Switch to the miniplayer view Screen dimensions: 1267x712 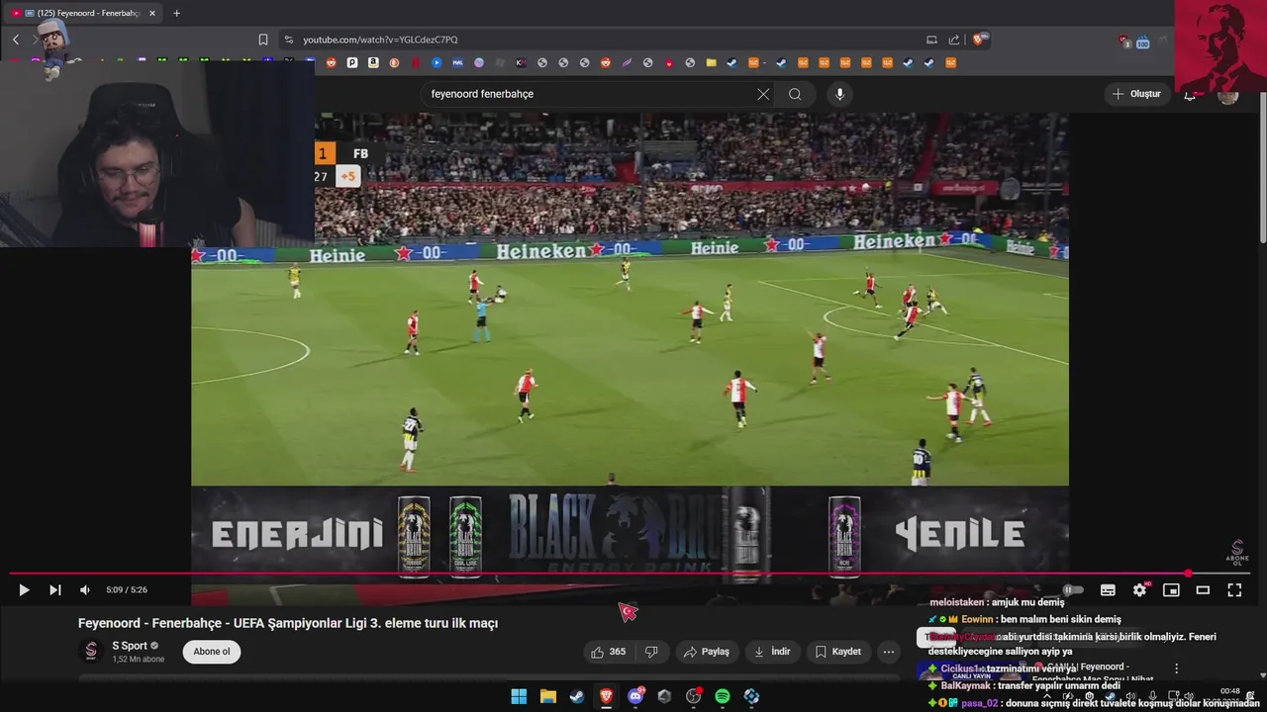1171,590
